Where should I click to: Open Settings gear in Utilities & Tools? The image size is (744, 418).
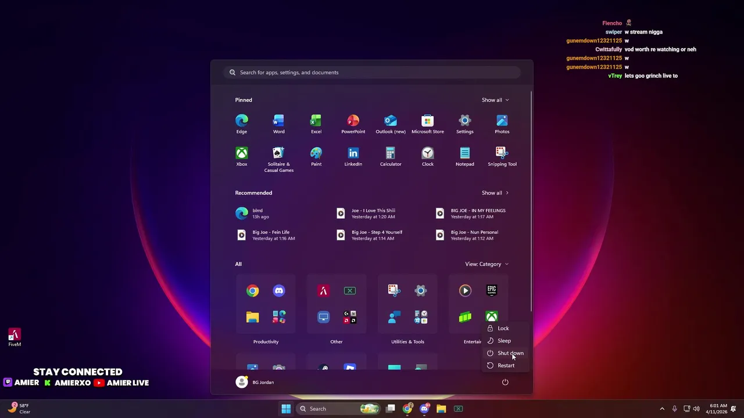421,291
